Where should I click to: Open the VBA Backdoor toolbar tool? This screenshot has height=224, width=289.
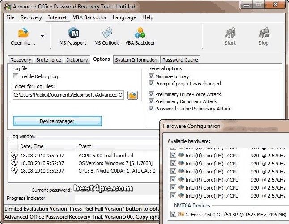(x=140, y=36)
